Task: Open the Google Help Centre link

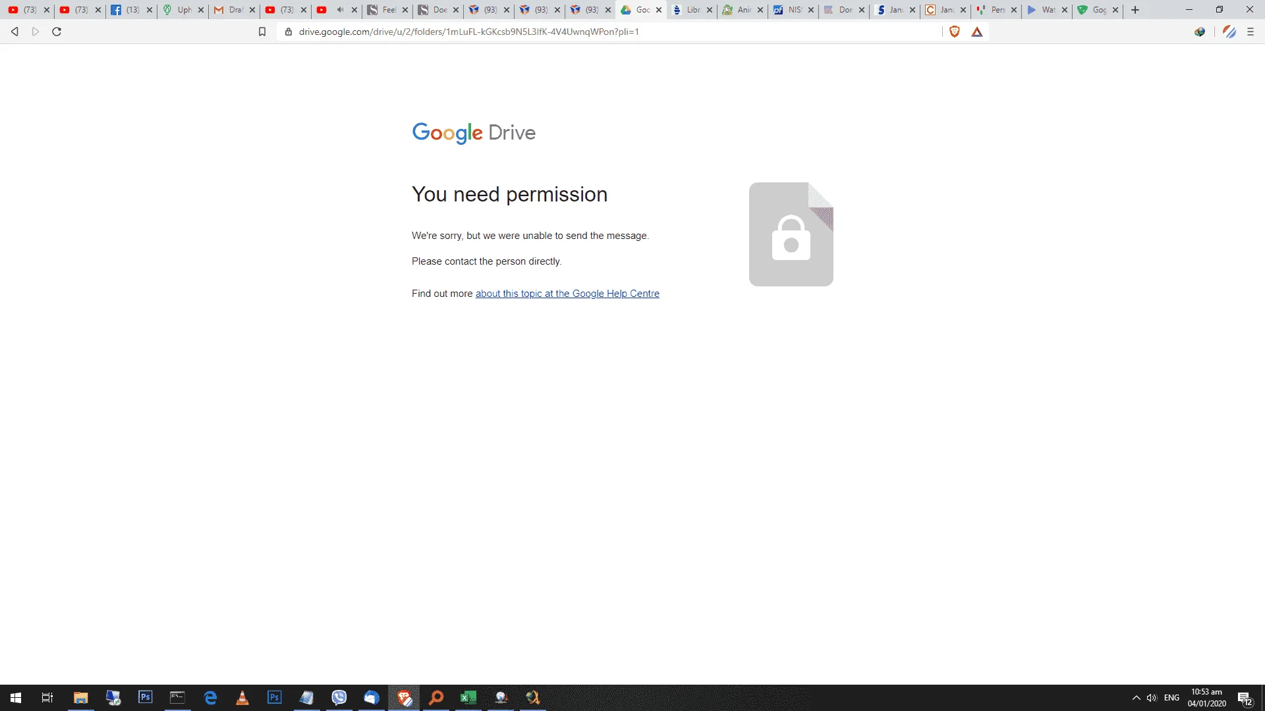Action: tap(567, 294)
